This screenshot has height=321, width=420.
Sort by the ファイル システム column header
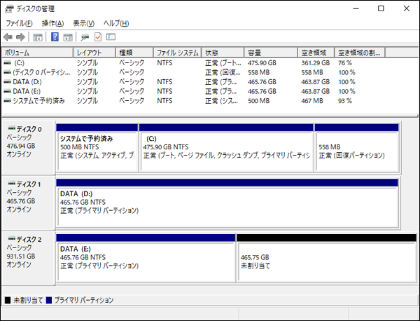pyautogui.click(x=177, y=53)
